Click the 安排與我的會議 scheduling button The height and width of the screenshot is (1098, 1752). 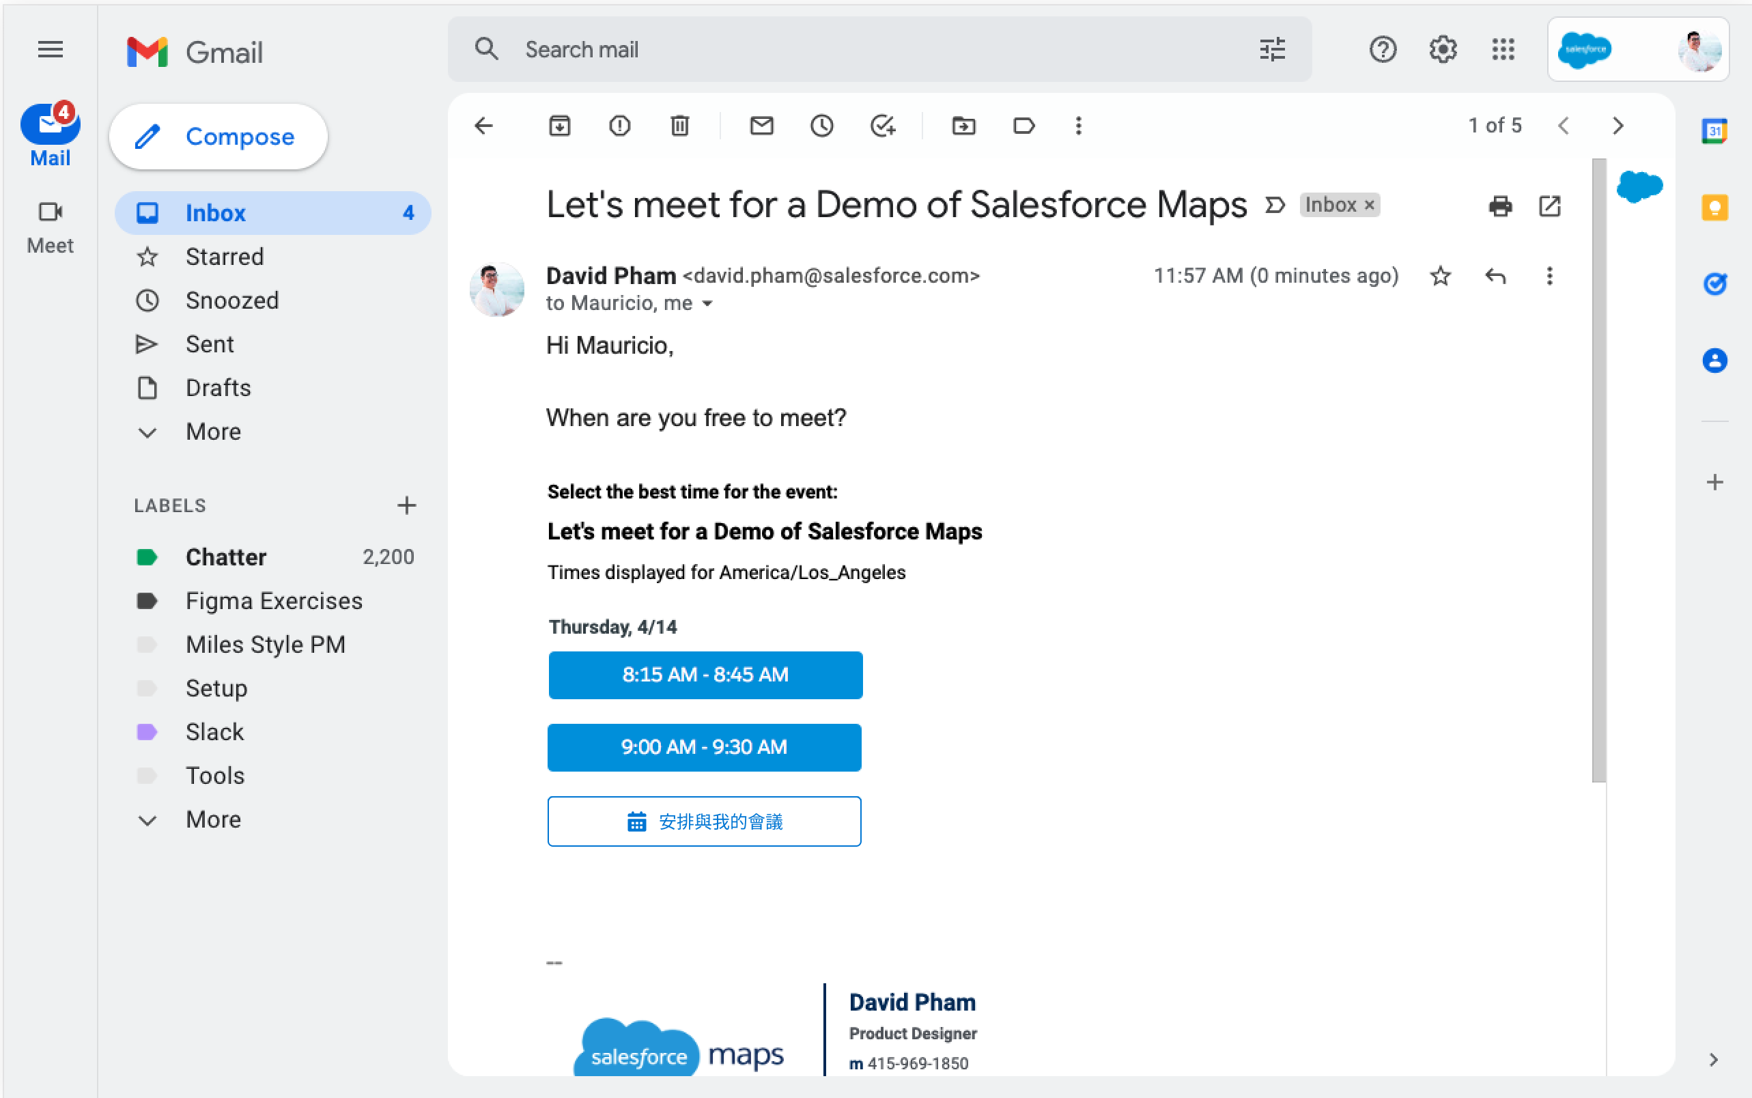coord(705,821)
